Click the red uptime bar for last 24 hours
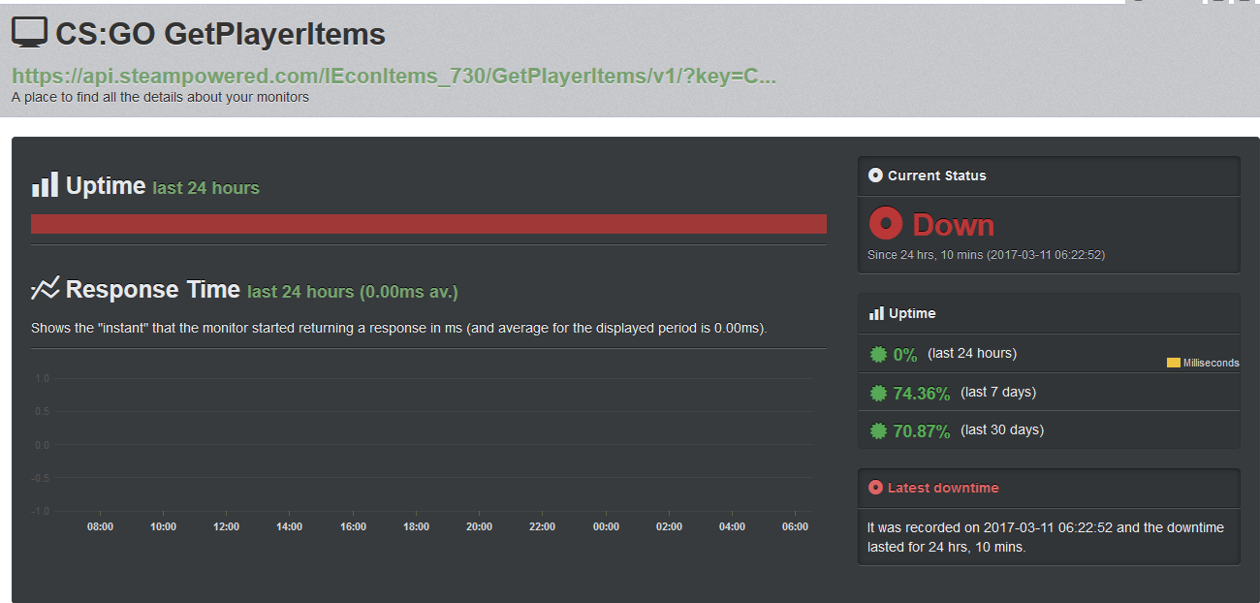The image size is (1260, 603). click(428, 224)
